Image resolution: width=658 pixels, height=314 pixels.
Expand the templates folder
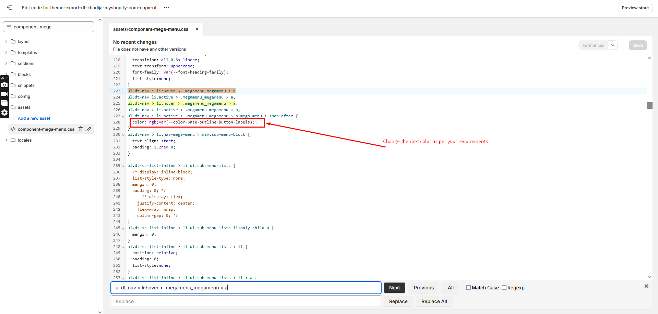point(6,52)
